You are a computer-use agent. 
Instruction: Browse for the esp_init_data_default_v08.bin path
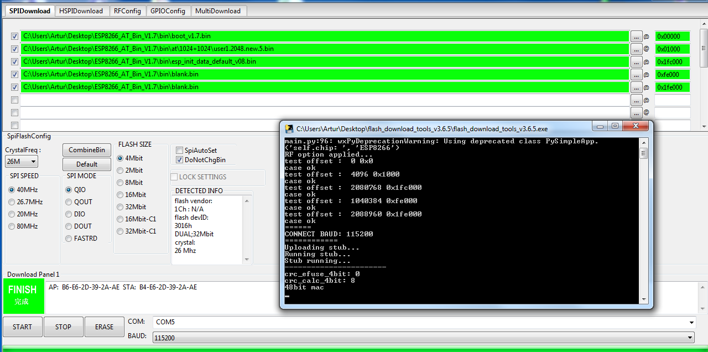click(x=636, y=62)
